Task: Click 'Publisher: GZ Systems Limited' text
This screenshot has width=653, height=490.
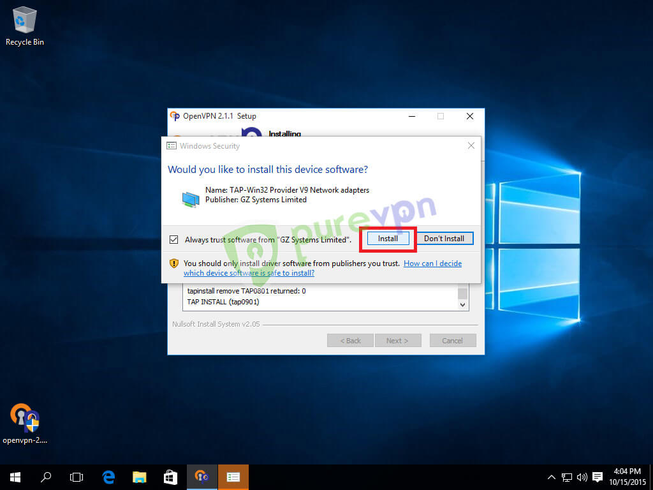Action: (x=256, y=200)
